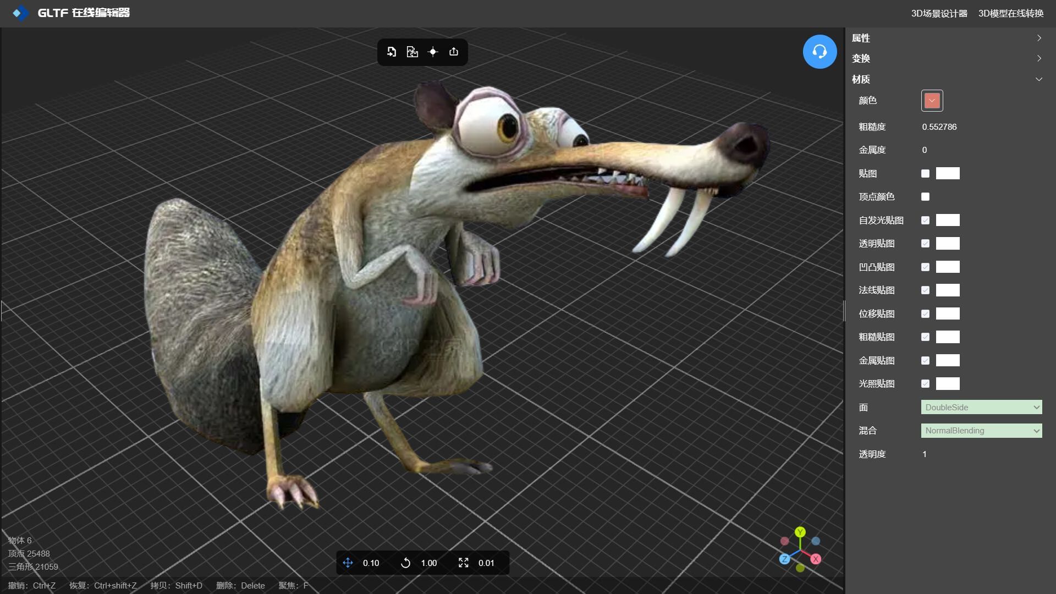
Task: Click the crosshair target icon in the toolbar
Action: tap(433, 52)
